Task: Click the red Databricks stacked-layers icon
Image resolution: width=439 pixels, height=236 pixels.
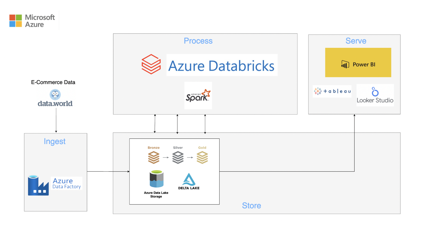Action: (151, 64)
